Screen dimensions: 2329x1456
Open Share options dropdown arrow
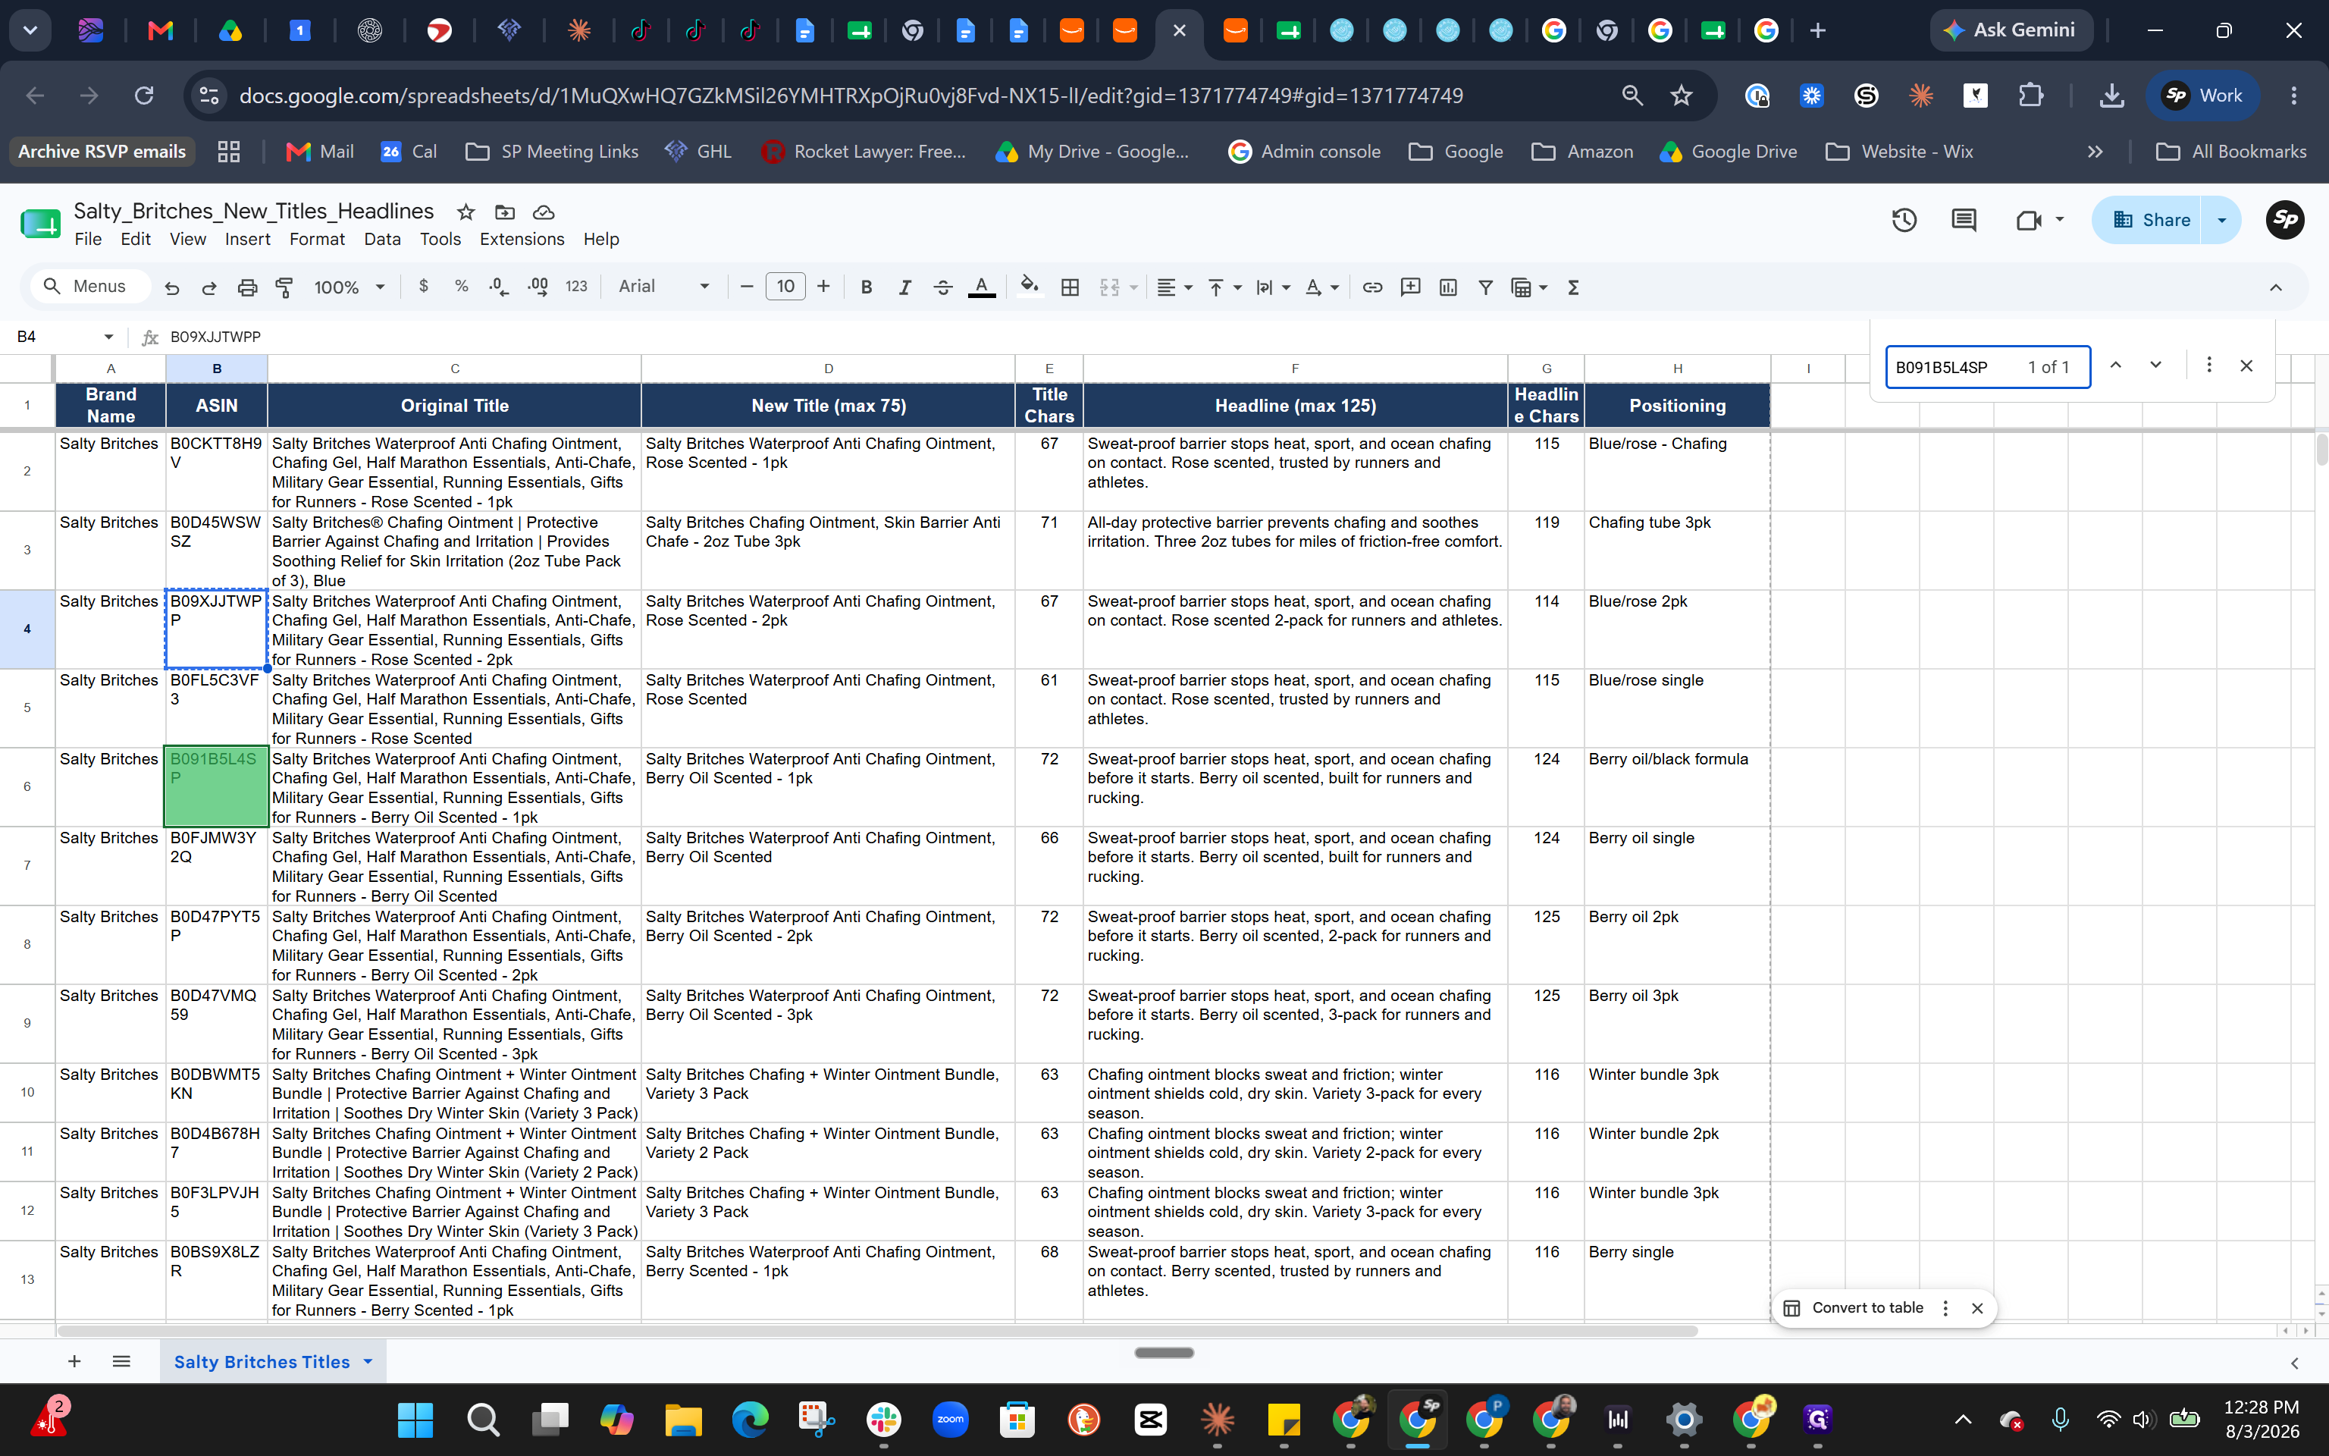pos(2221,221)
